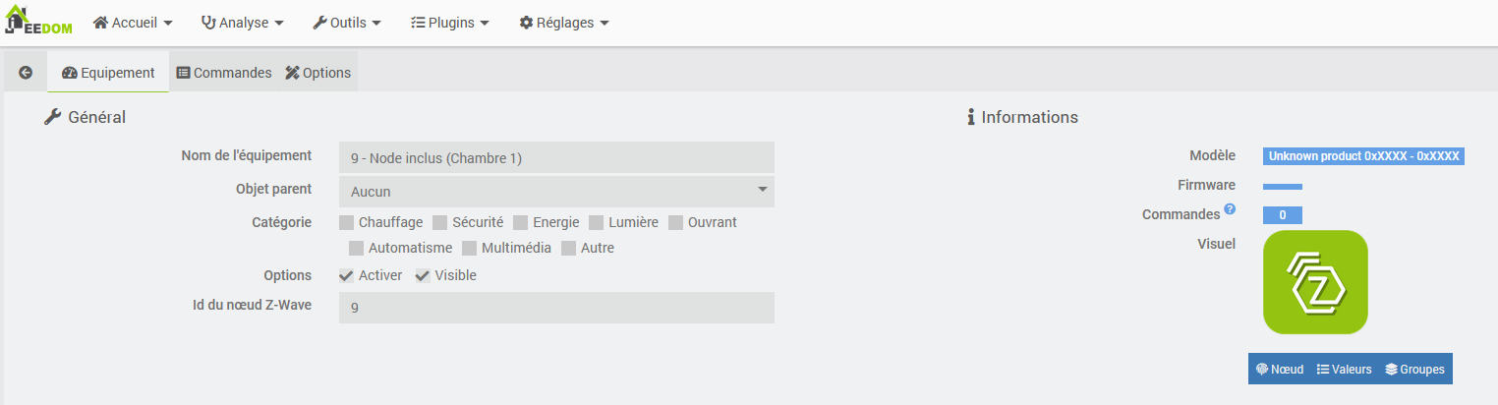
Task: Switch to the Options tab
Action: [318, 73]
